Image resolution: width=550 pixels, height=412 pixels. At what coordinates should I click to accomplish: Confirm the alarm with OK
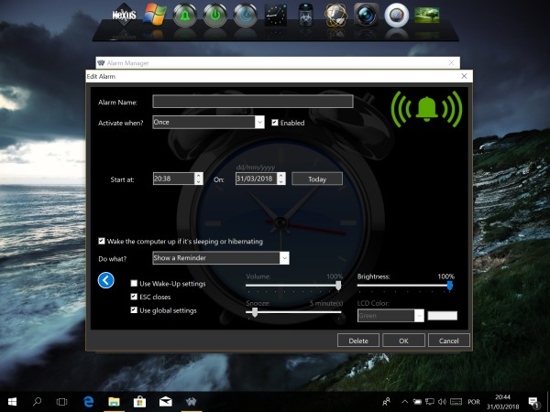click(403, 340)
